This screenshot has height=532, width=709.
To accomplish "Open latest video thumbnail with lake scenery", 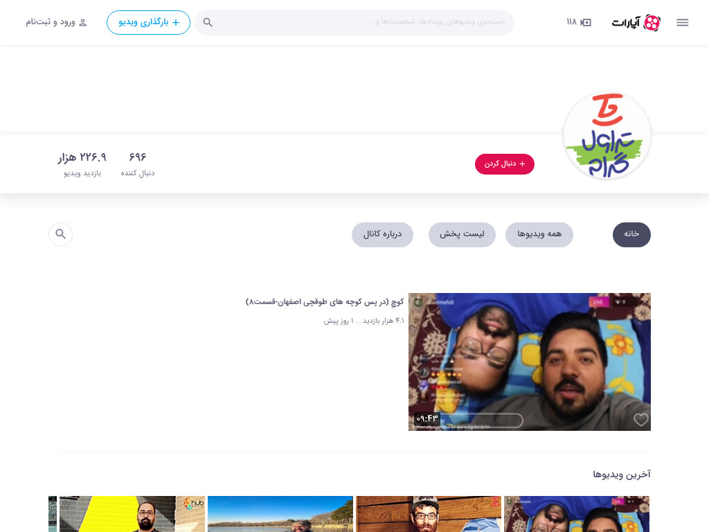I will pos(280,514).
